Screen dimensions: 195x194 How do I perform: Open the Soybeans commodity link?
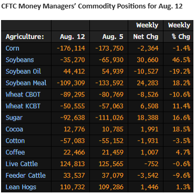point(19,60)
